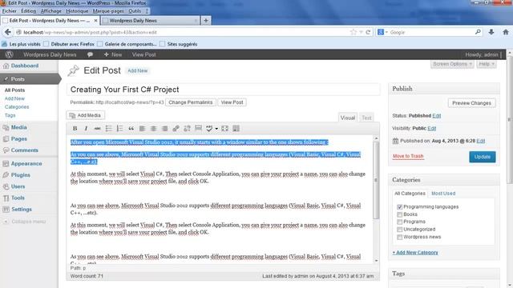Open spellchecker language dropdown arrow
Image resolution: width=513 pixels, height=288 pixels.
point(216,129)
